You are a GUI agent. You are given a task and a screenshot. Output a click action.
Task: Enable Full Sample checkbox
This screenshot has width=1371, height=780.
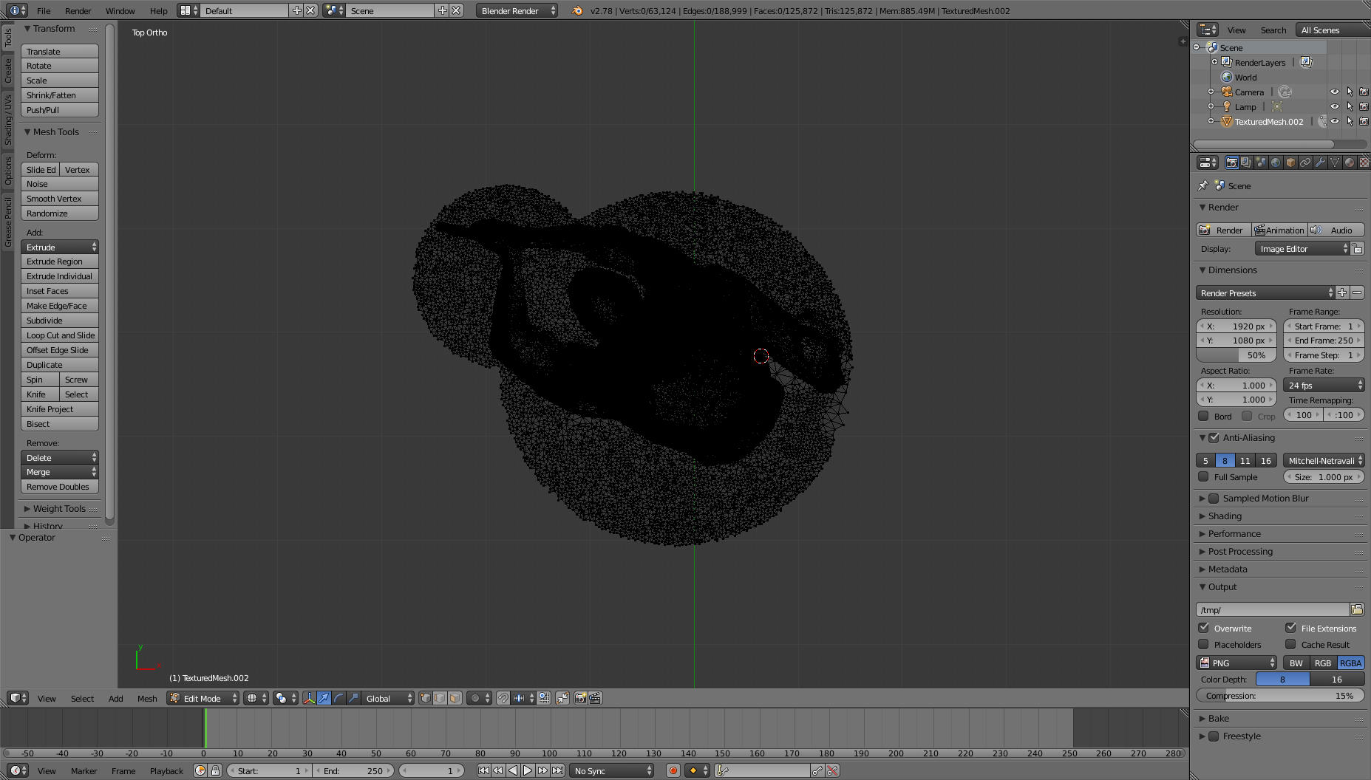[1203, 477]
